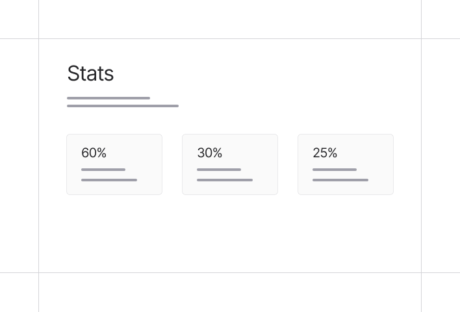The image size is (460, 312).
Task: Click the long line in 30% card
Action: click(x=225, y=180)
